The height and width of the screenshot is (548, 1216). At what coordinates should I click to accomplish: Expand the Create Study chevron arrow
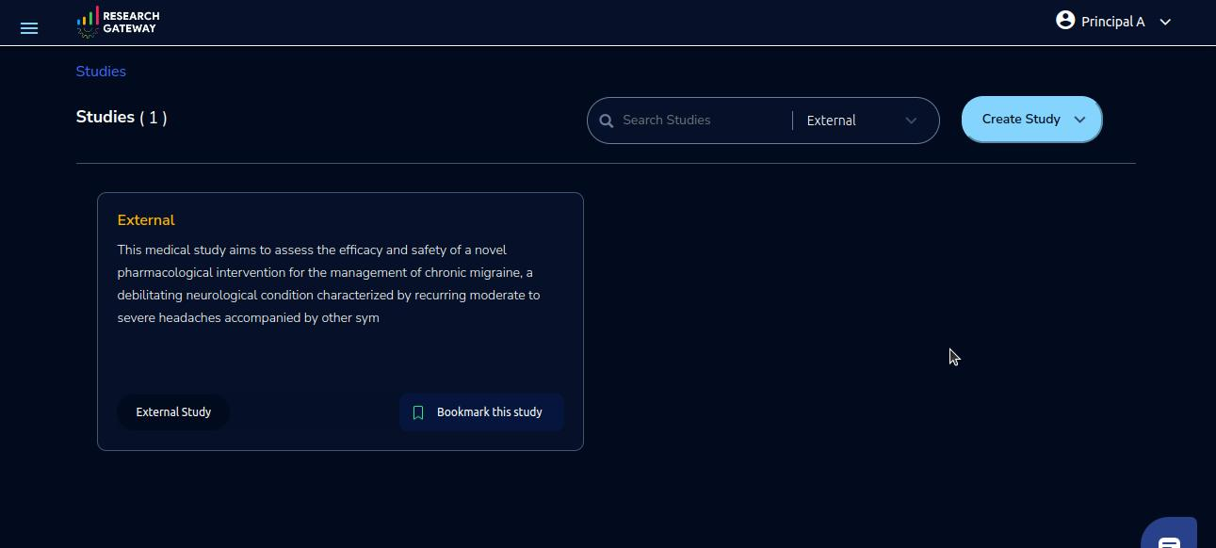click(x=1080, y=120)
